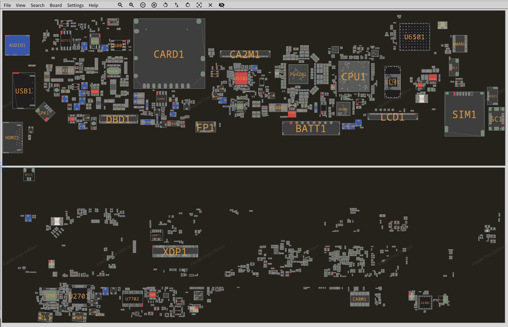508x327 pixels.
Task: Click the X clear icon in toolbar
Action: point(210,5)
